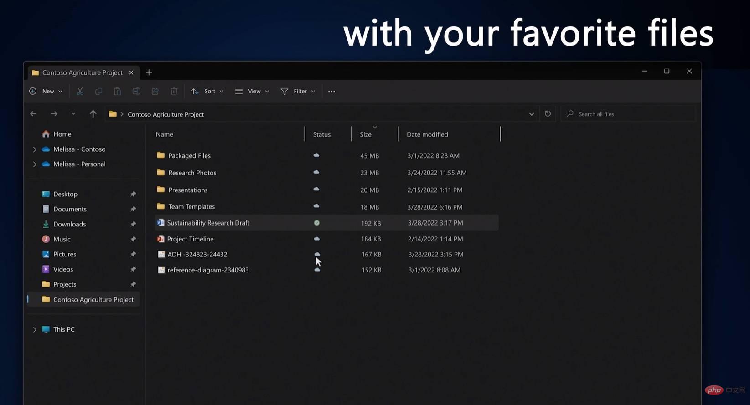This screenshot has width=750, height=405.
Task: Click the Cut scissors icon
Action: pyautogui.click(x=80, y=92)
